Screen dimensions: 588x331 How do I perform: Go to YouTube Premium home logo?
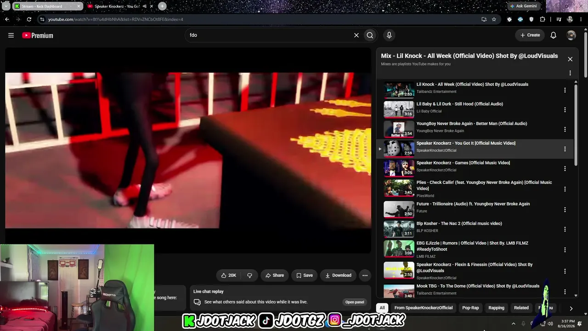(38, 35)
